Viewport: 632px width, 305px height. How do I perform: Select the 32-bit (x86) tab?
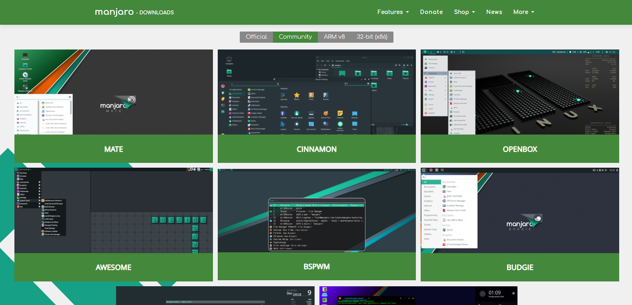[x=372, y=37]
